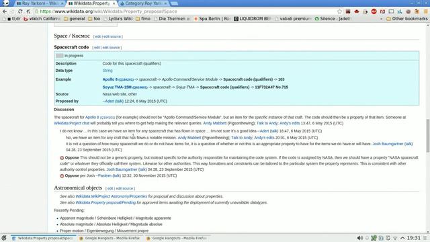
Task: Open the tl;dr bookmark
Action: [13, 19]
